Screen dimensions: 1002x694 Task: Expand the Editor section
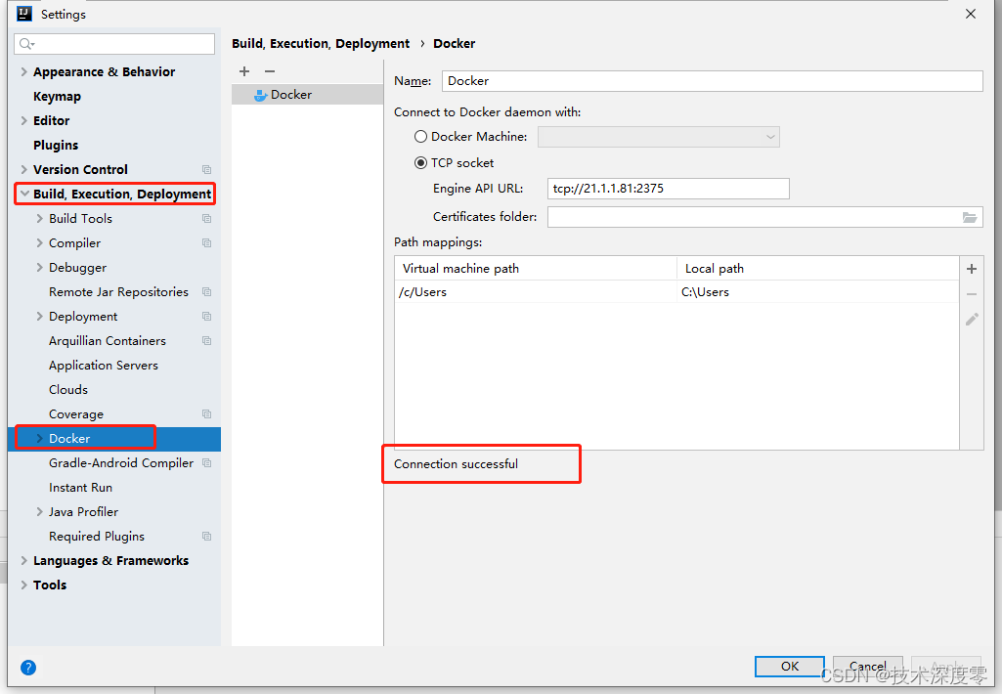pos(23,121)
